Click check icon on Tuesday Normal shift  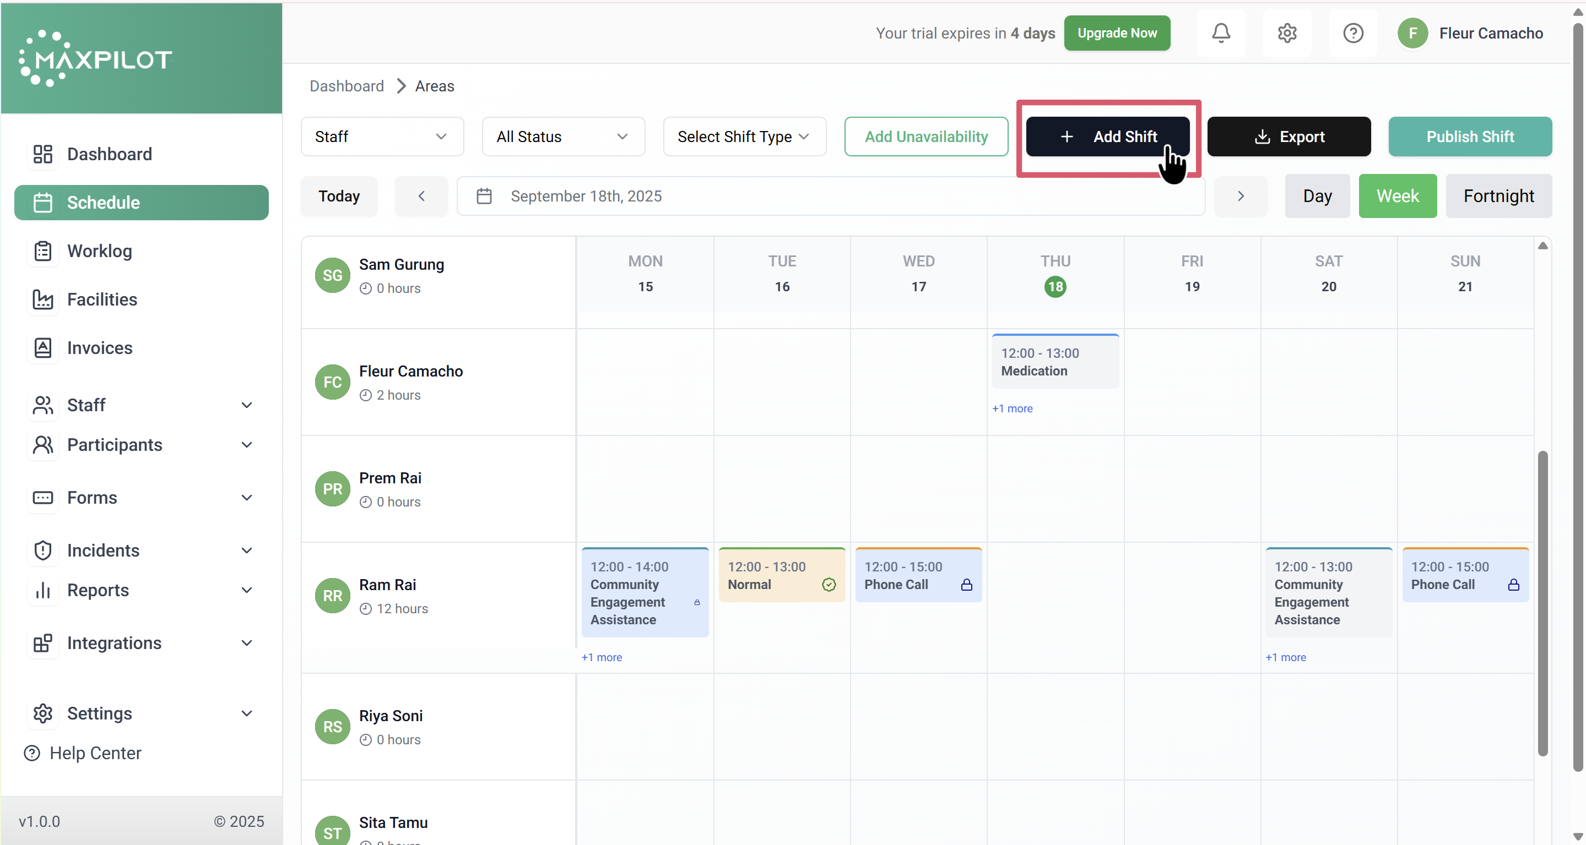click(829, 584)
